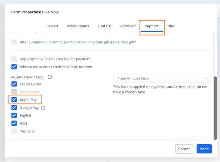Switch to the General tab

pos(52,26)
